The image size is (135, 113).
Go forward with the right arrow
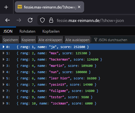[x=19, y=20]
